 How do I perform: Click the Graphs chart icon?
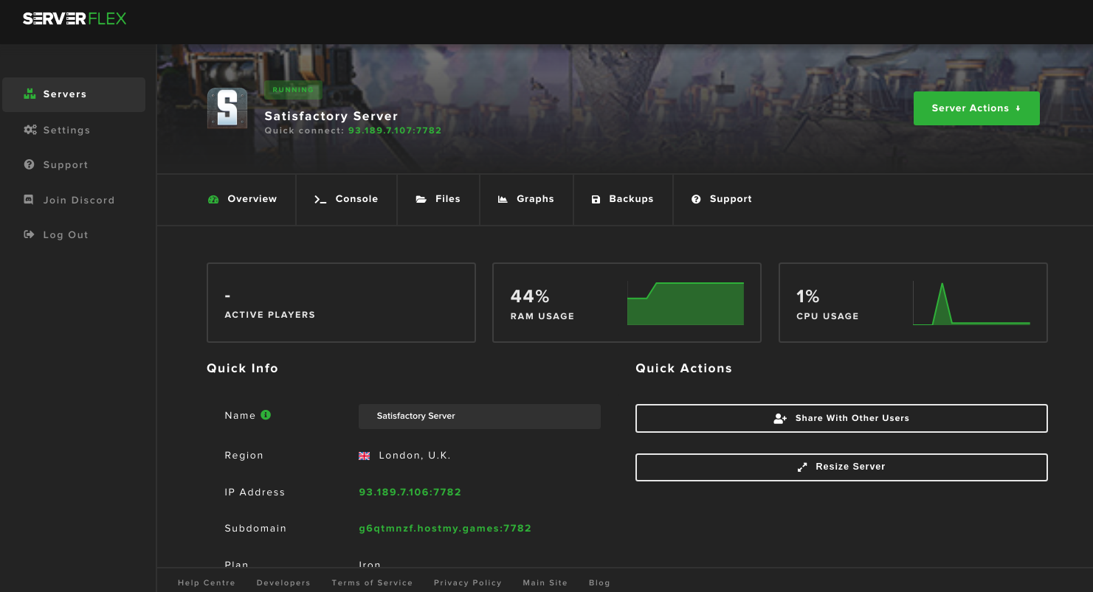[x=503, y=199]
